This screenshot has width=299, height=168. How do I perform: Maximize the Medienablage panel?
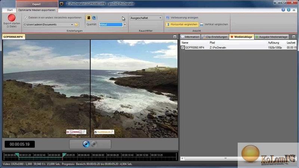click(x=294, y=37)
